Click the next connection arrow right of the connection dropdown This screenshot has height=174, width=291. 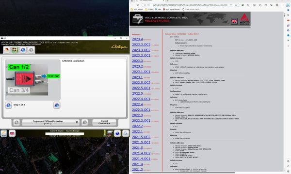coord(84,122)
